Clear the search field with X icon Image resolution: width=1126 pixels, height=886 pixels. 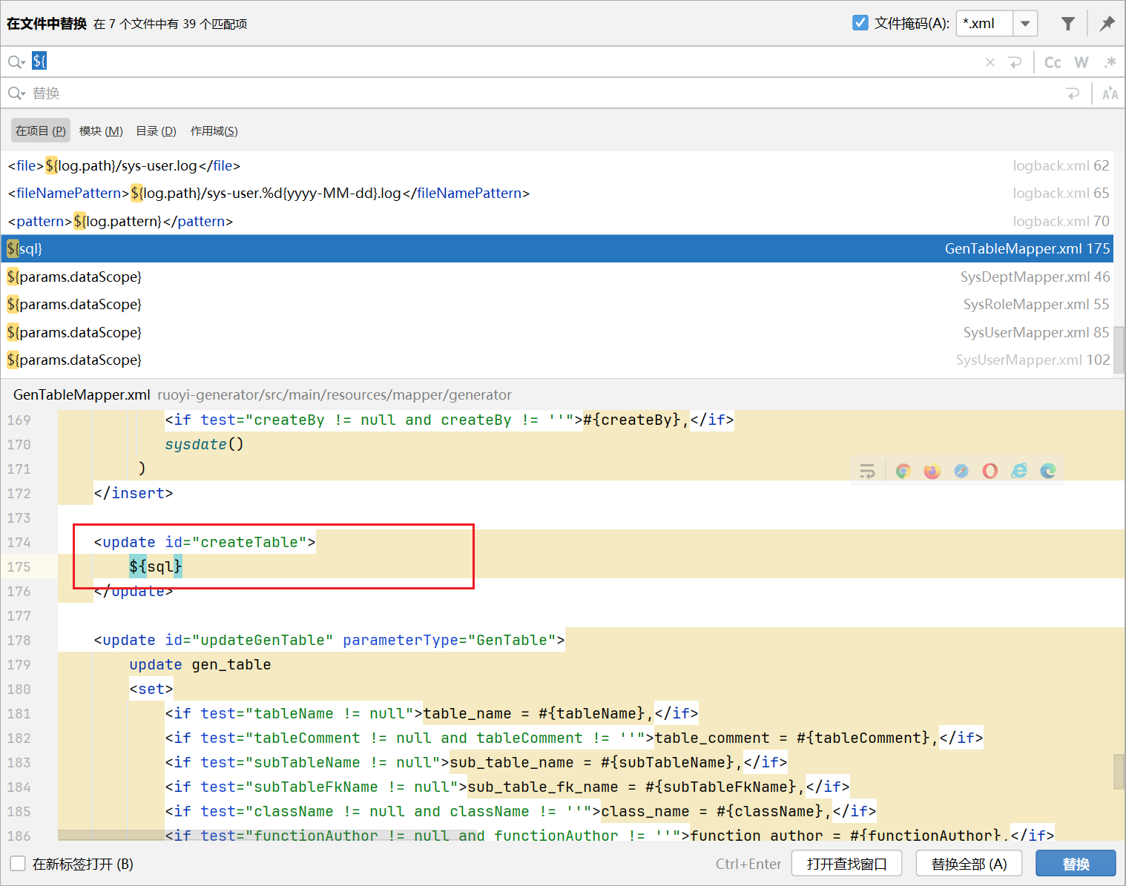tap(990, 62)
